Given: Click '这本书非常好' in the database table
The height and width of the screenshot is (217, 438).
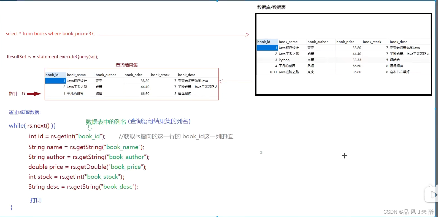Looking at the screenshot, I should (399, 72).
